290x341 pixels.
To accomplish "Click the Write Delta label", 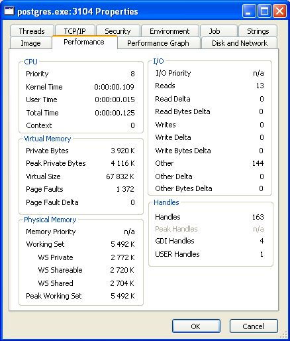I will click(173, 137).
